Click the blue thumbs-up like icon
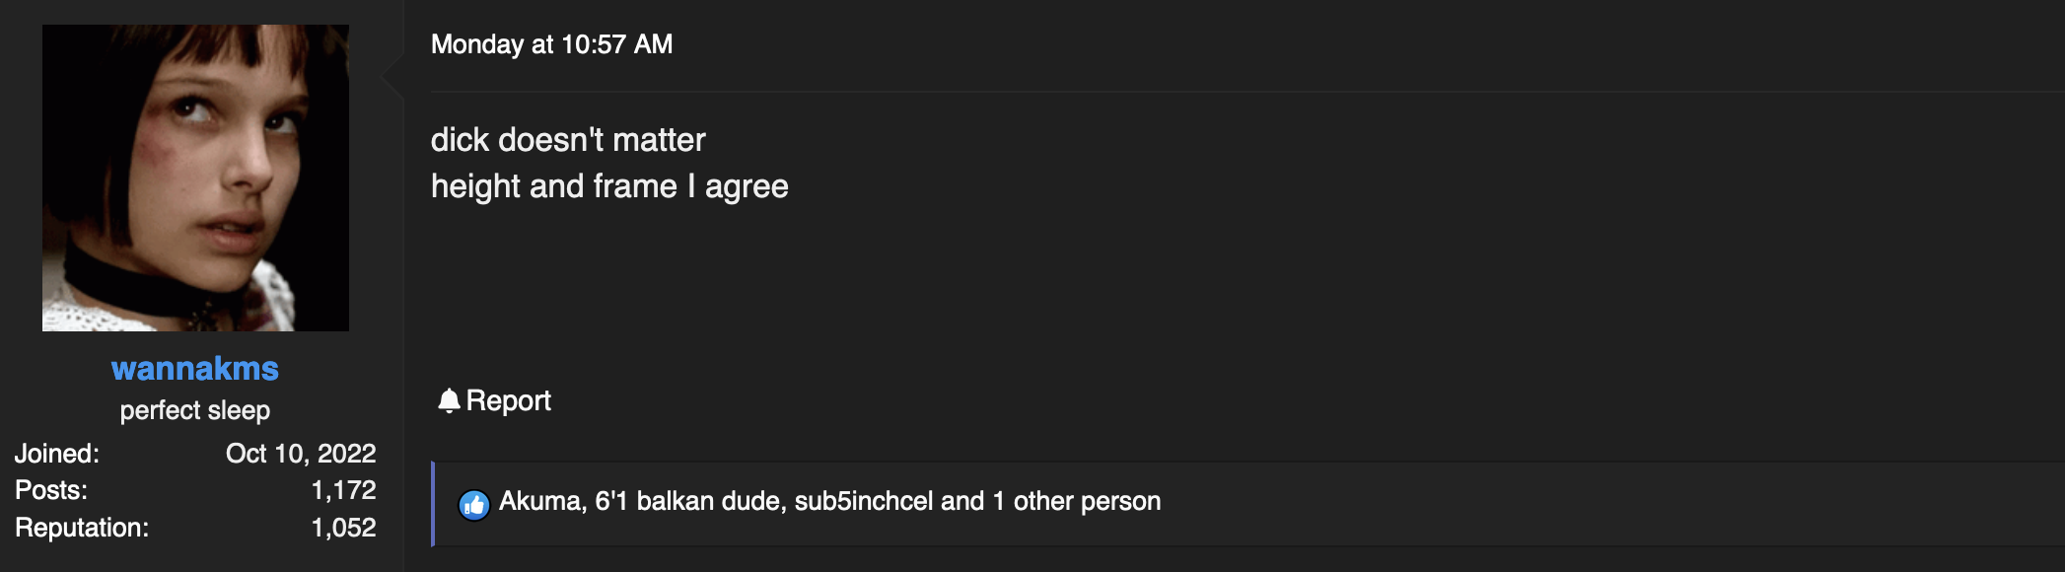Viewport: 2065px width, 572px height. [x=474, y=505]
